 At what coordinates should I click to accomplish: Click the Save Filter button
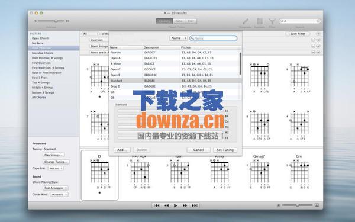298,34
